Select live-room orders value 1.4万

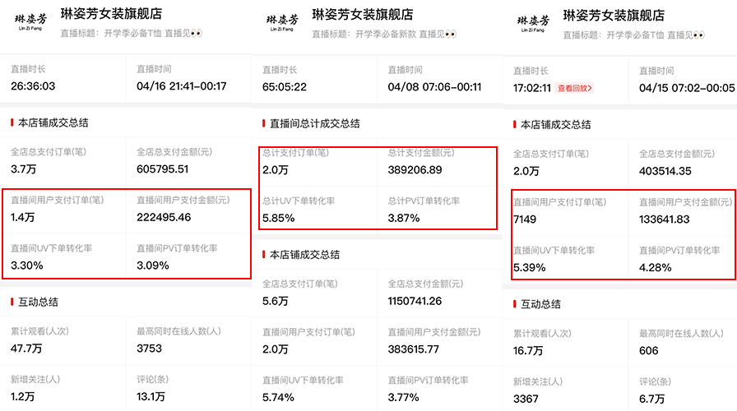(22, 218)
